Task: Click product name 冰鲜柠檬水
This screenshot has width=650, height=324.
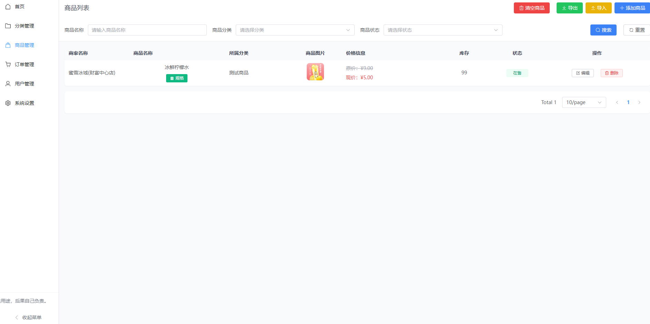Action: click(x=177, y=67)
